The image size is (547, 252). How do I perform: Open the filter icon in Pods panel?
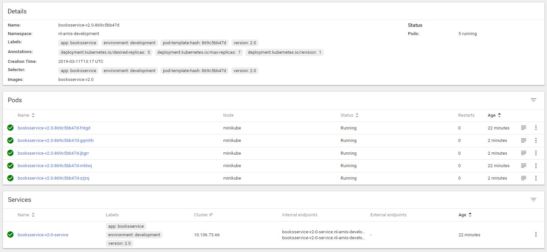tap(533, 100)
